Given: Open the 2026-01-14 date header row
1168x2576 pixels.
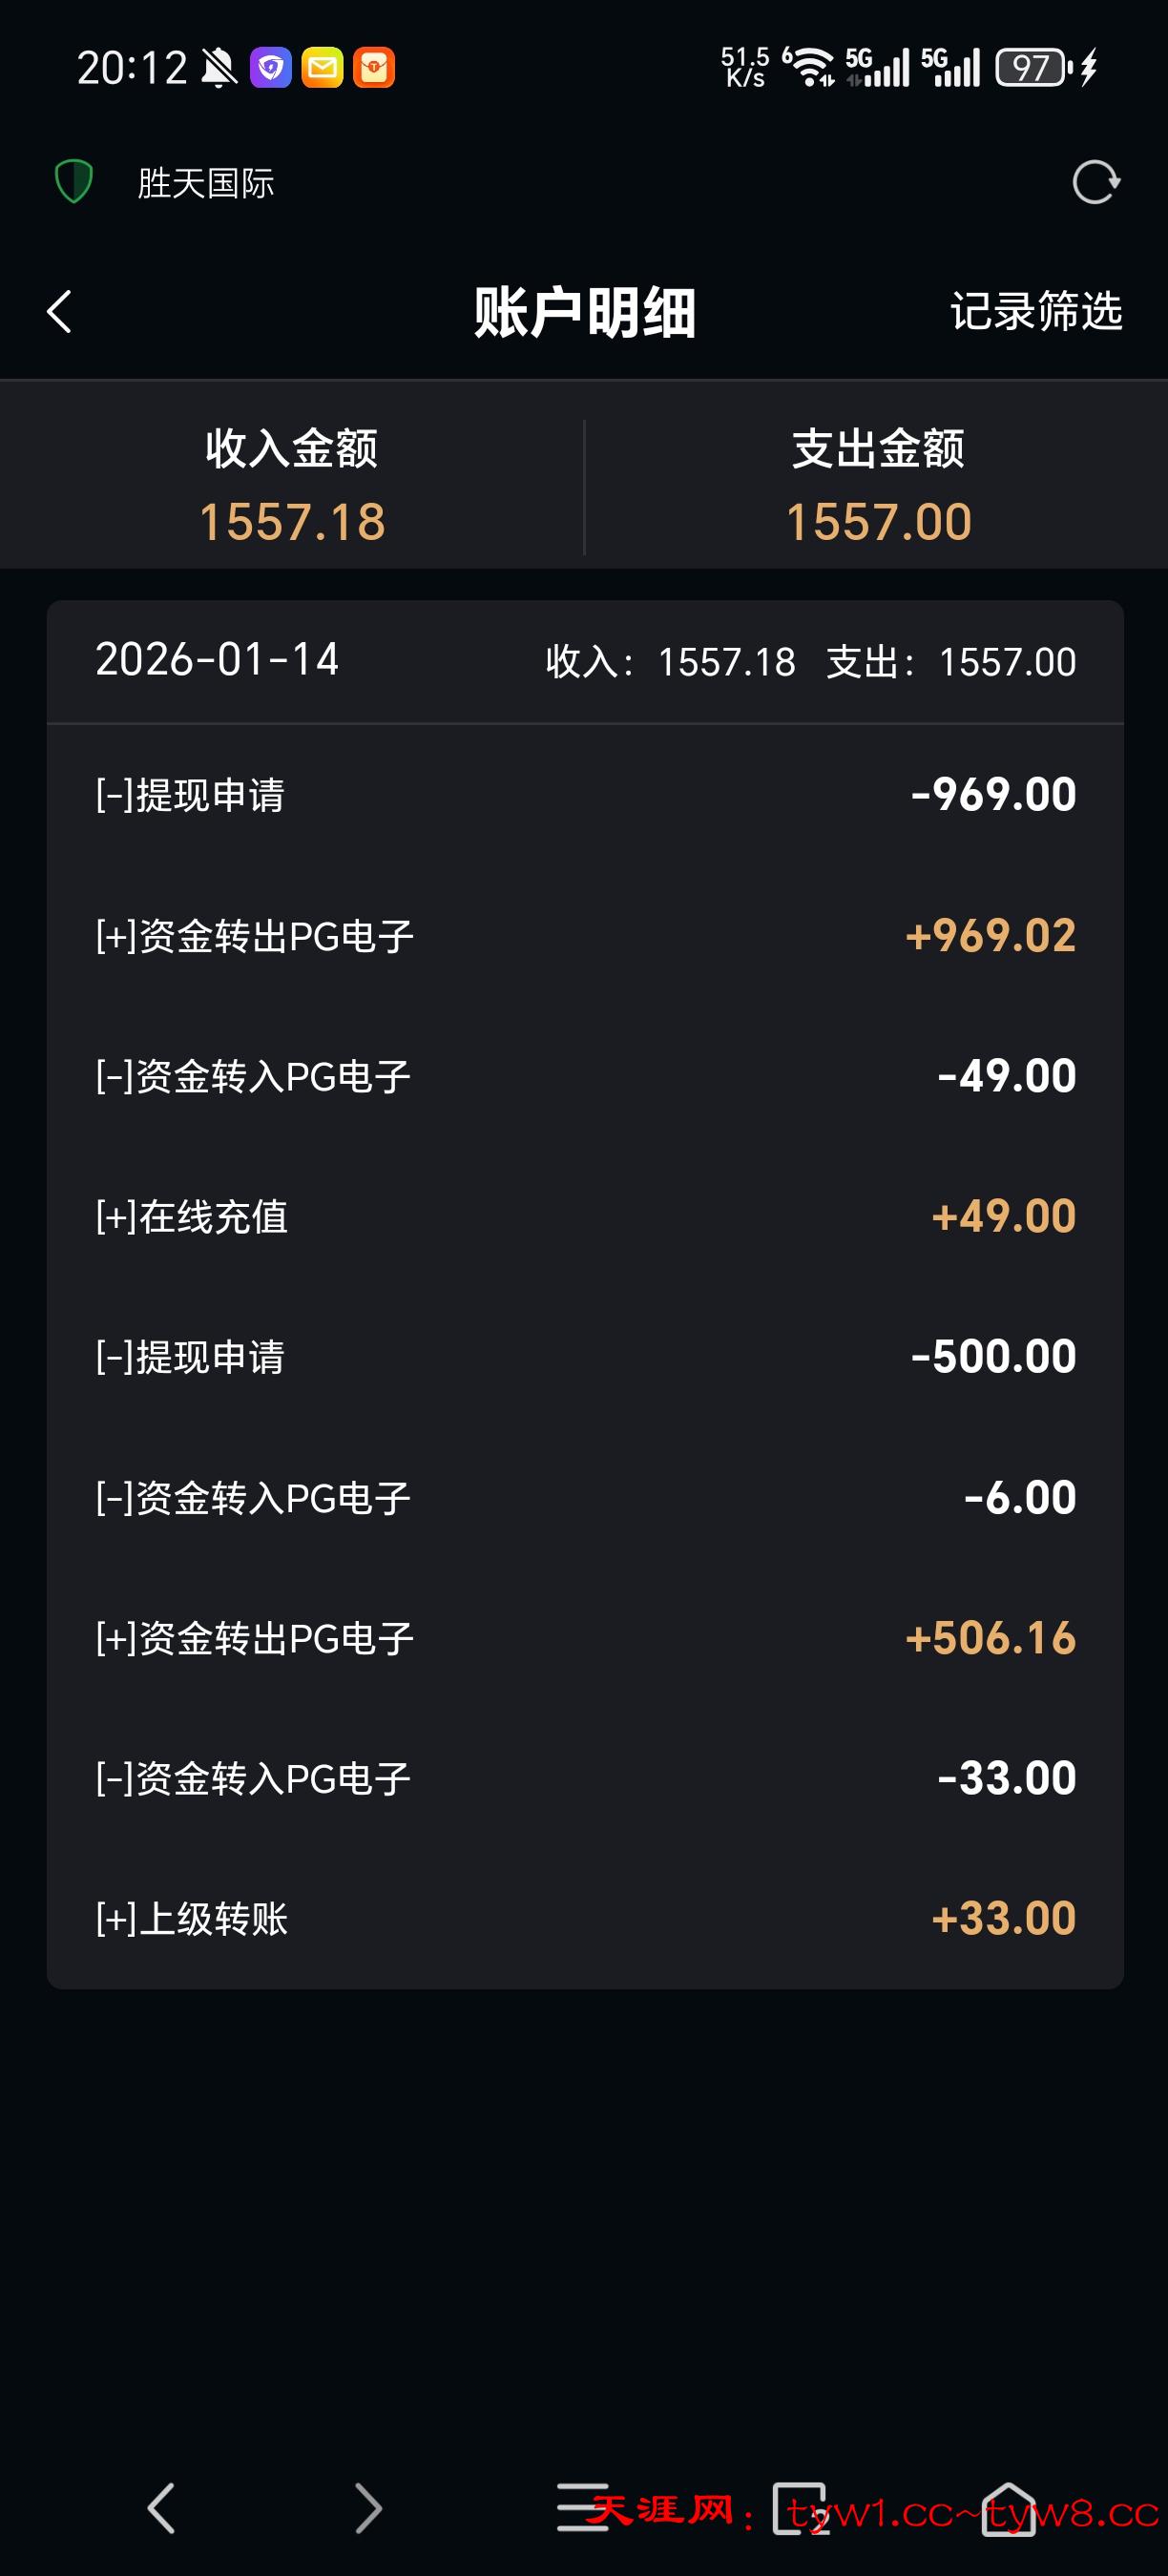Looking at the screenshot, I should (x=585, y=661).
